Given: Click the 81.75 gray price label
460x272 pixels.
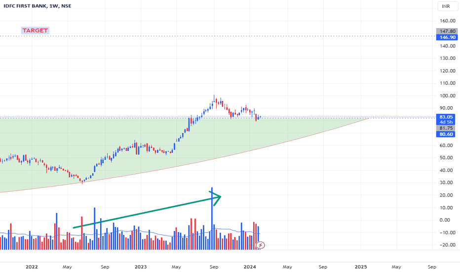Looking at the screenshot, I should point(446,128).
